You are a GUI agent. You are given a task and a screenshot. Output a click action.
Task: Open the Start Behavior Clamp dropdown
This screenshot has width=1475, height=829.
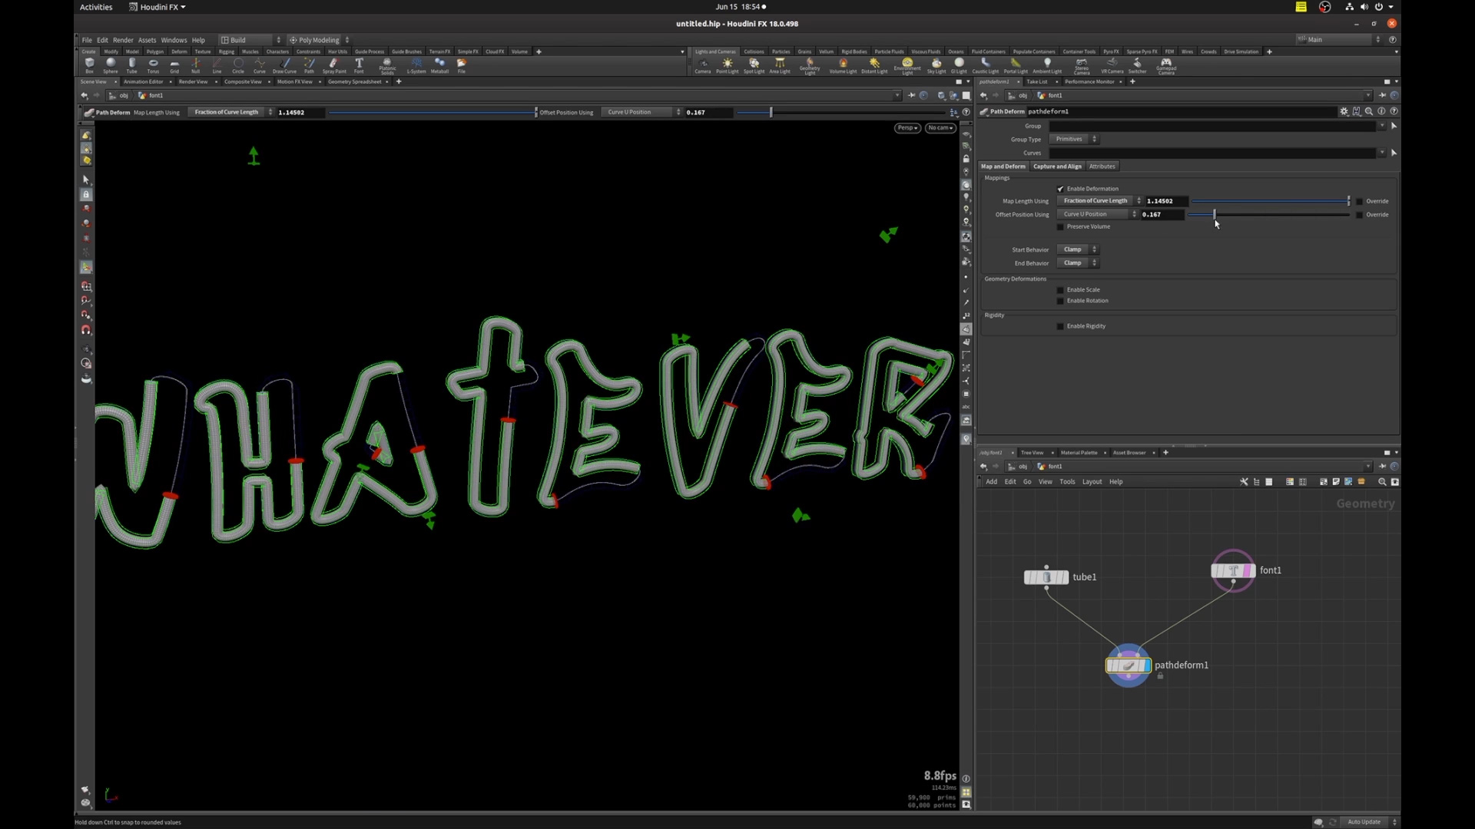[1078, 249]
